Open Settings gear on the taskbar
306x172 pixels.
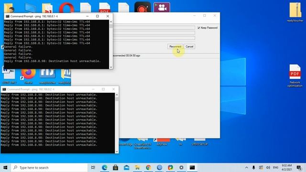(181, 168)
